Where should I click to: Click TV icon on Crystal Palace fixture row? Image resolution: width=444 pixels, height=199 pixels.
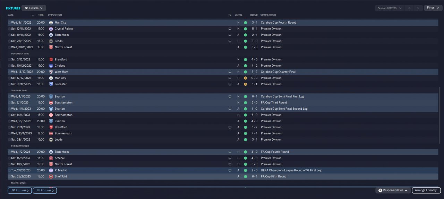coord(230,29)
